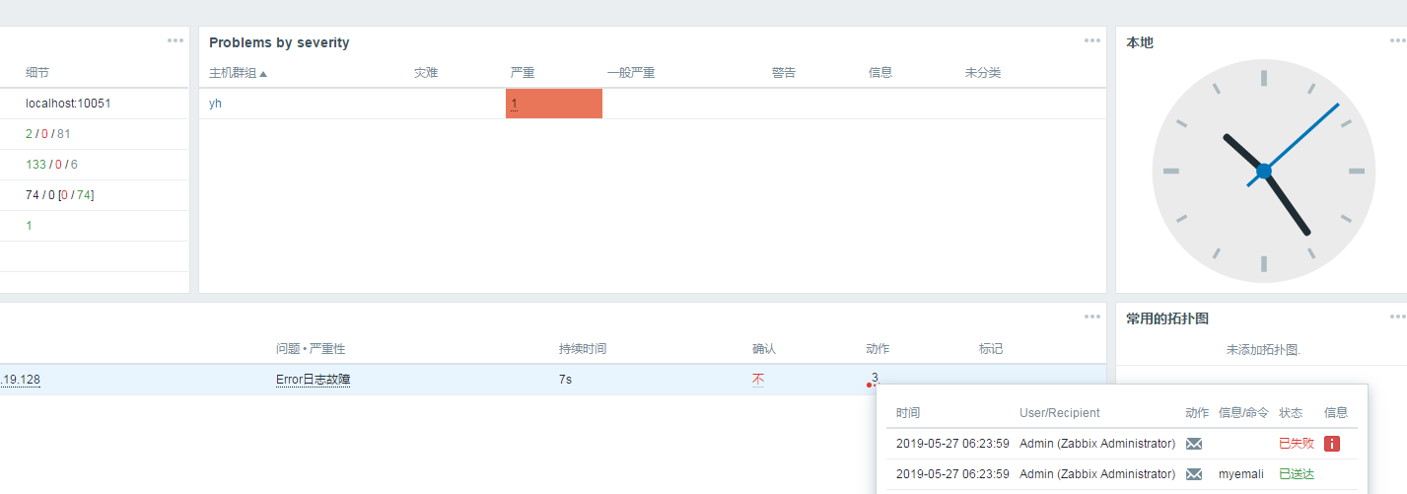Click the host address ending .19.128

point(20,380)
